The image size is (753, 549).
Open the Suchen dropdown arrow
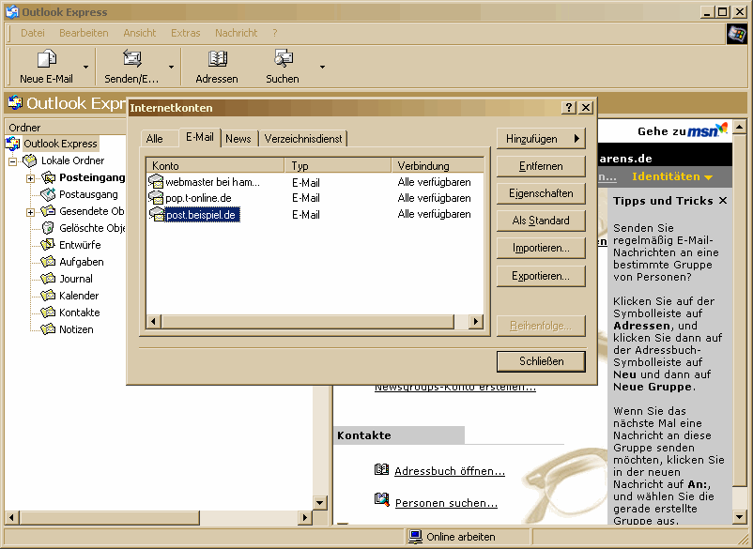pyautogui.click(x=322, y=68)
